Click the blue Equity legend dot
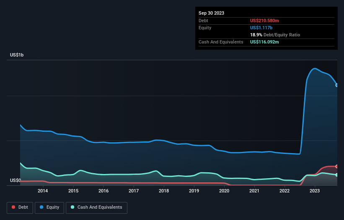 click(x=41, y=207)
